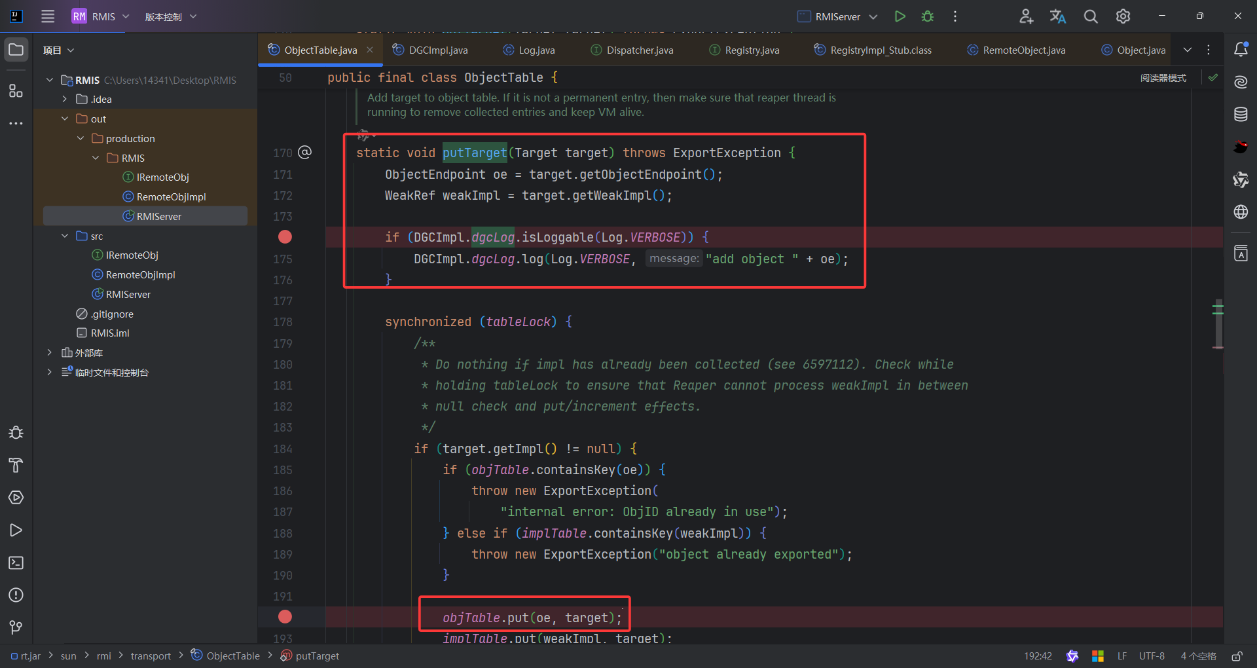Open Project view options dropdown
Image resolution: width=1257 pixels, height=668 pixels.
coord(59,50)
